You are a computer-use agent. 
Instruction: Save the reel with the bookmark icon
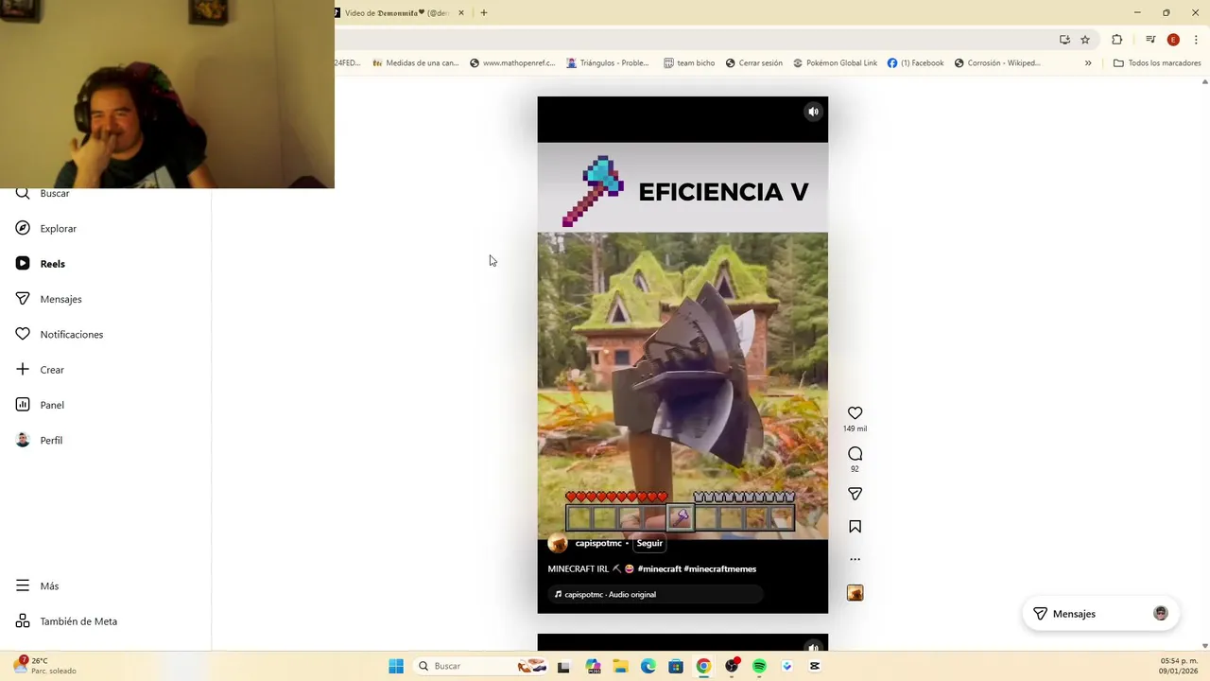(x=855, y=527)
